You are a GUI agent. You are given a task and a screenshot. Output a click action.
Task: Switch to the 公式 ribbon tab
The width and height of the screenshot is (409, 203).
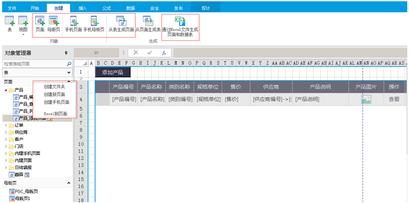click(x=107, y=8)
